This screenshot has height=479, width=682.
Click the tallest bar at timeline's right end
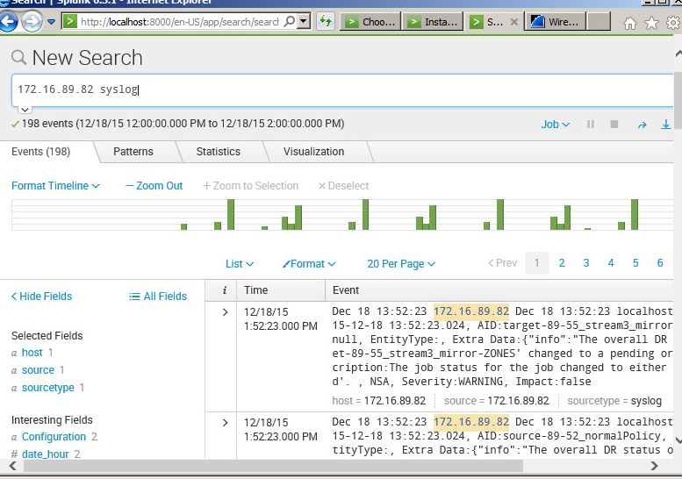[635, 214]
